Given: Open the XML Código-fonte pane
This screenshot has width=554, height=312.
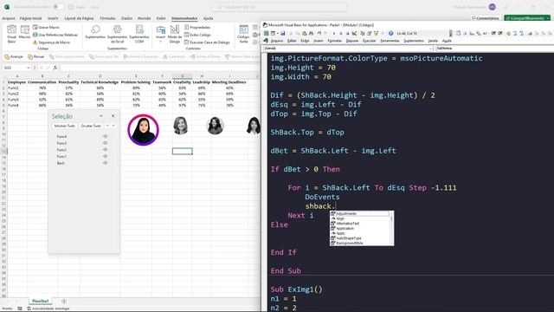Looking at the screenshot, I should click(243, 34).
